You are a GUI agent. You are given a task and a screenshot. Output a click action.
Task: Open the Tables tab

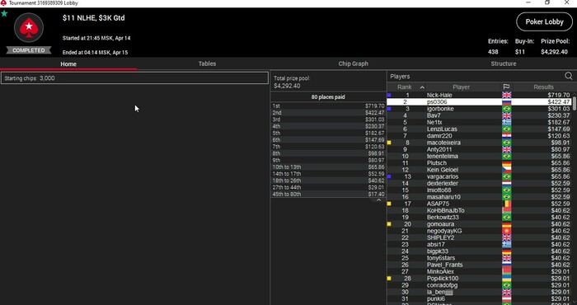[x=207, y=63]
